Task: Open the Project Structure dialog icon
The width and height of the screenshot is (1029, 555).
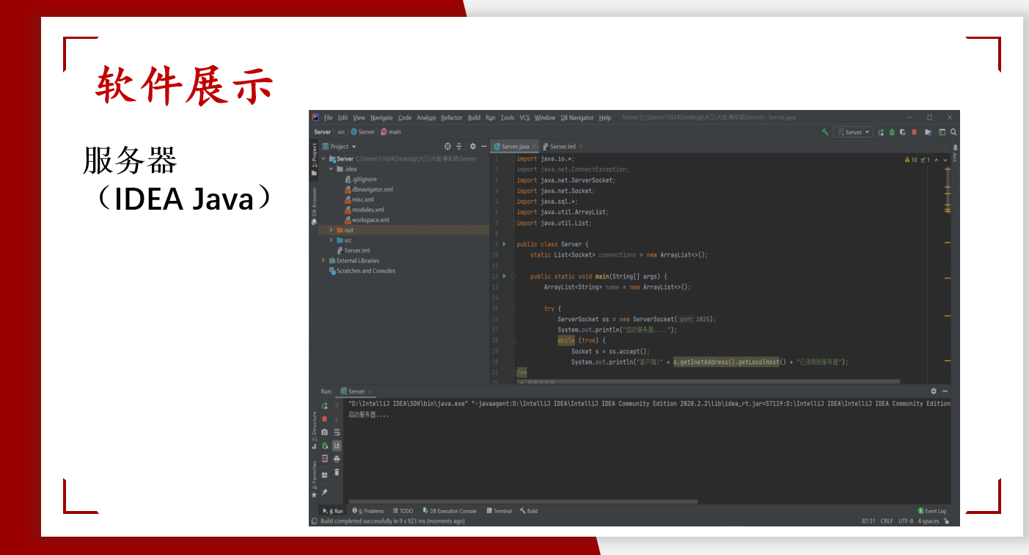Action: 928,133
